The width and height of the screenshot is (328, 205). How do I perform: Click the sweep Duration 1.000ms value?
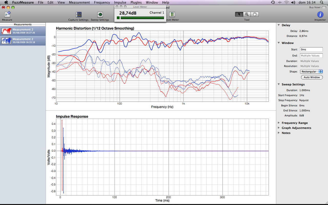click(x=305, y=90)
